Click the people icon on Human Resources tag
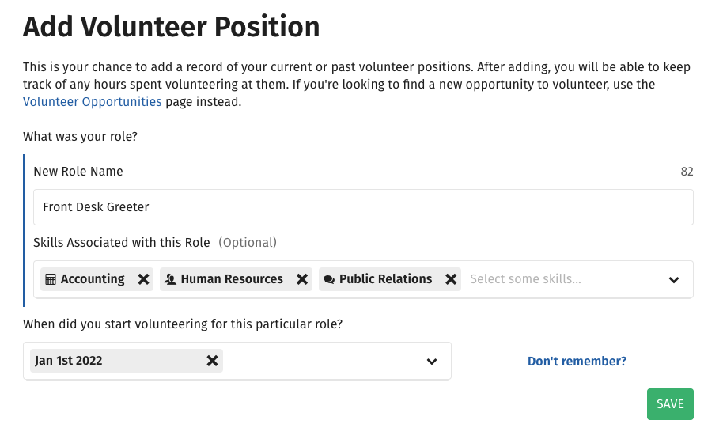This screenshot has height=443, width=723. [x=170, y=279]
